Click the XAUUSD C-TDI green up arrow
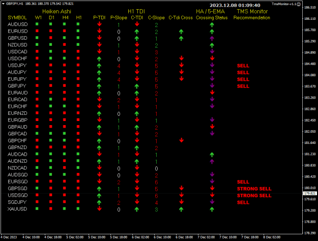318x241 pixels. point(137,209)
